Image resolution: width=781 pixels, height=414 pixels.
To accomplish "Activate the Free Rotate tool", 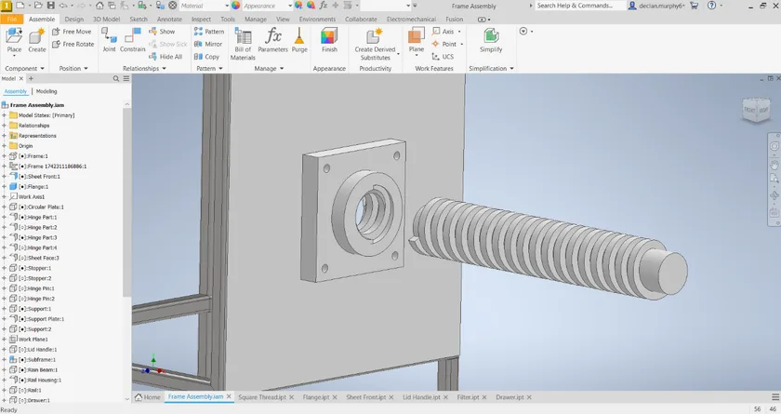I will tap(73, 44).
